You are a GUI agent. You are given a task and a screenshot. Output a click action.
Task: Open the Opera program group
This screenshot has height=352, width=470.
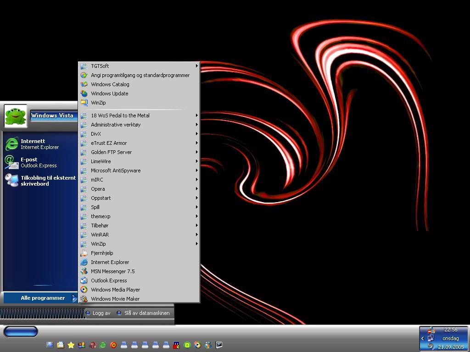139,189
